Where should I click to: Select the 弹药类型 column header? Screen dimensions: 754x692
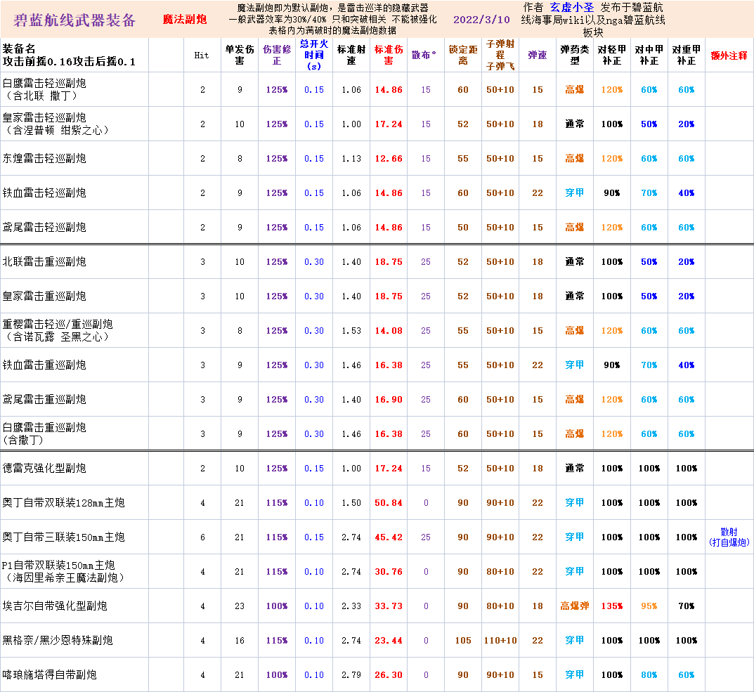pyautogui.click(x=575, y=55)
